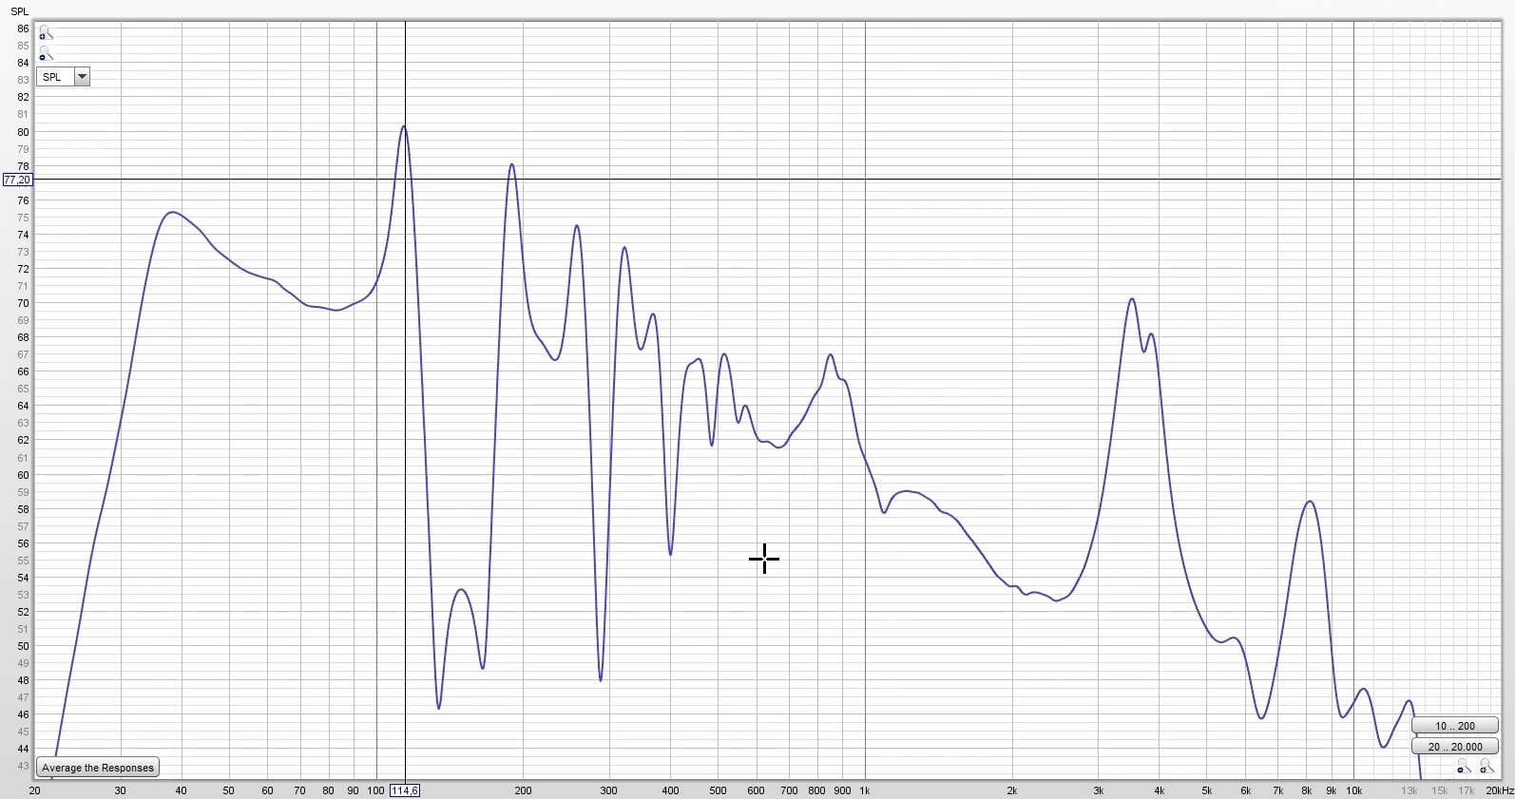Click the SPL text in the combo box
This screenshot has width=1515, height=799.
click(53, 77)
